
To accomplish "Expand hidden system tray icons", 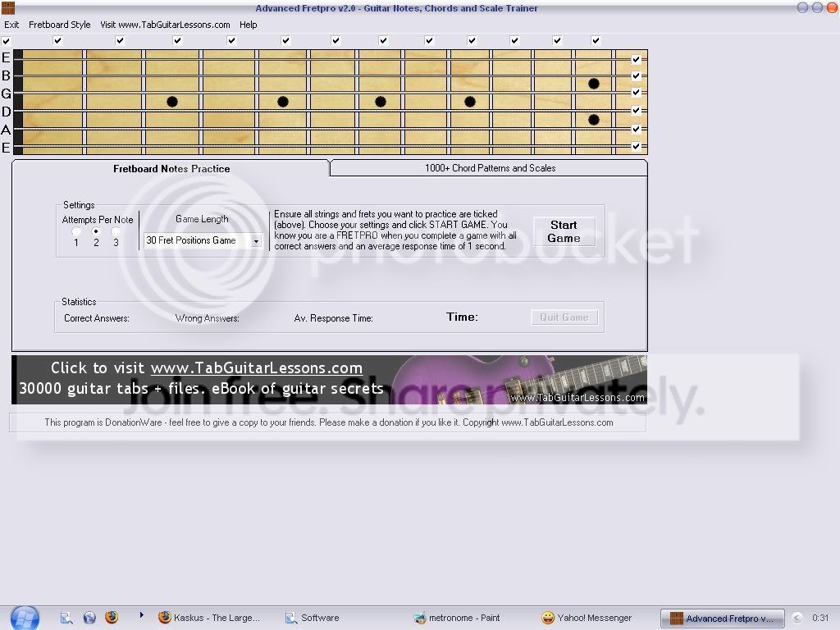I will tap(797, 618).
